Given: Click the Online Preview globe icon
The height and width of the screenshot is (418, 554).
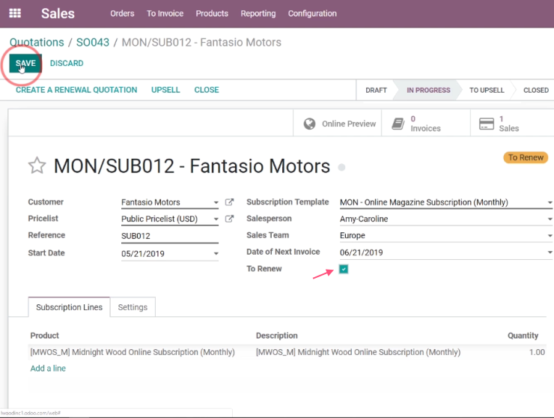Looking at the screenshot, I should coord(309,124).
